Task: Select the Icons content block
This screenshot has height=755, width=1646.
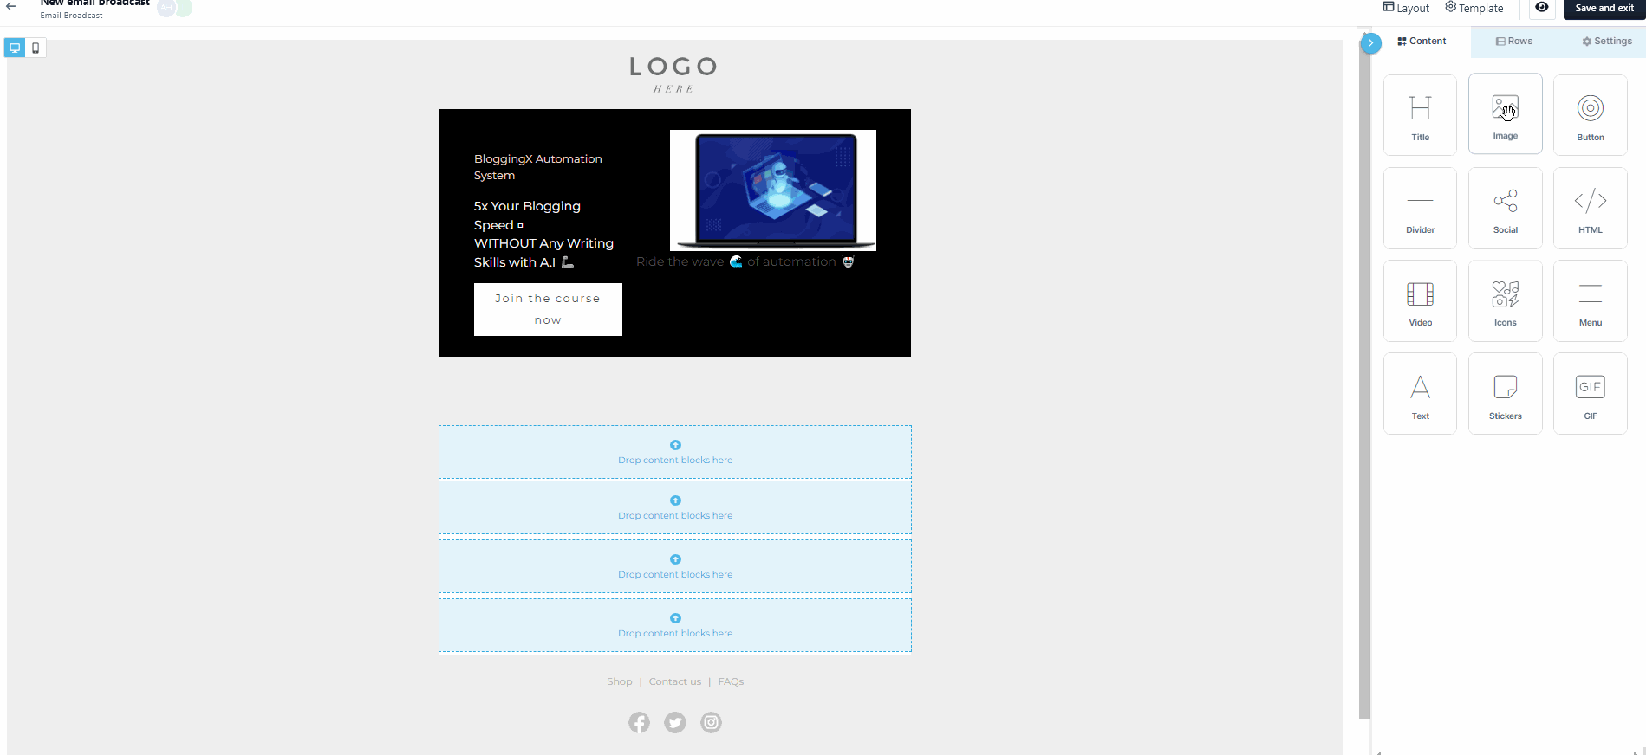Action: pyautogui.click(x=1505, y=300)
